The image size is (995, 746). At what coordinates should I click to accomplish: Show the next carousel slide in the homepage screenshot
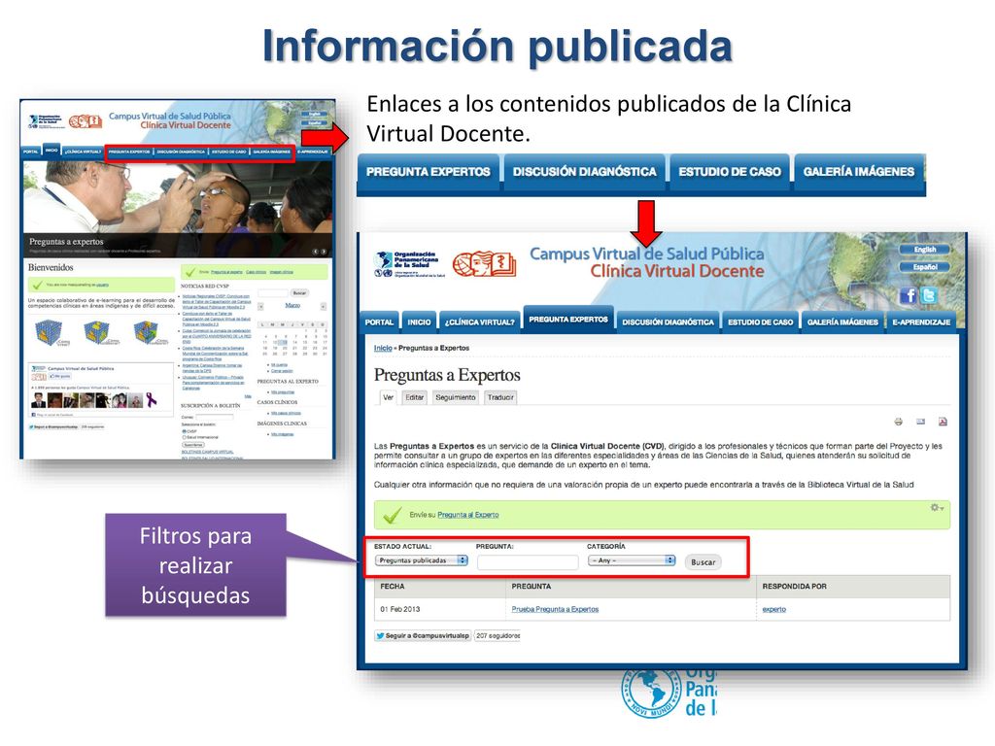(323, 252)
